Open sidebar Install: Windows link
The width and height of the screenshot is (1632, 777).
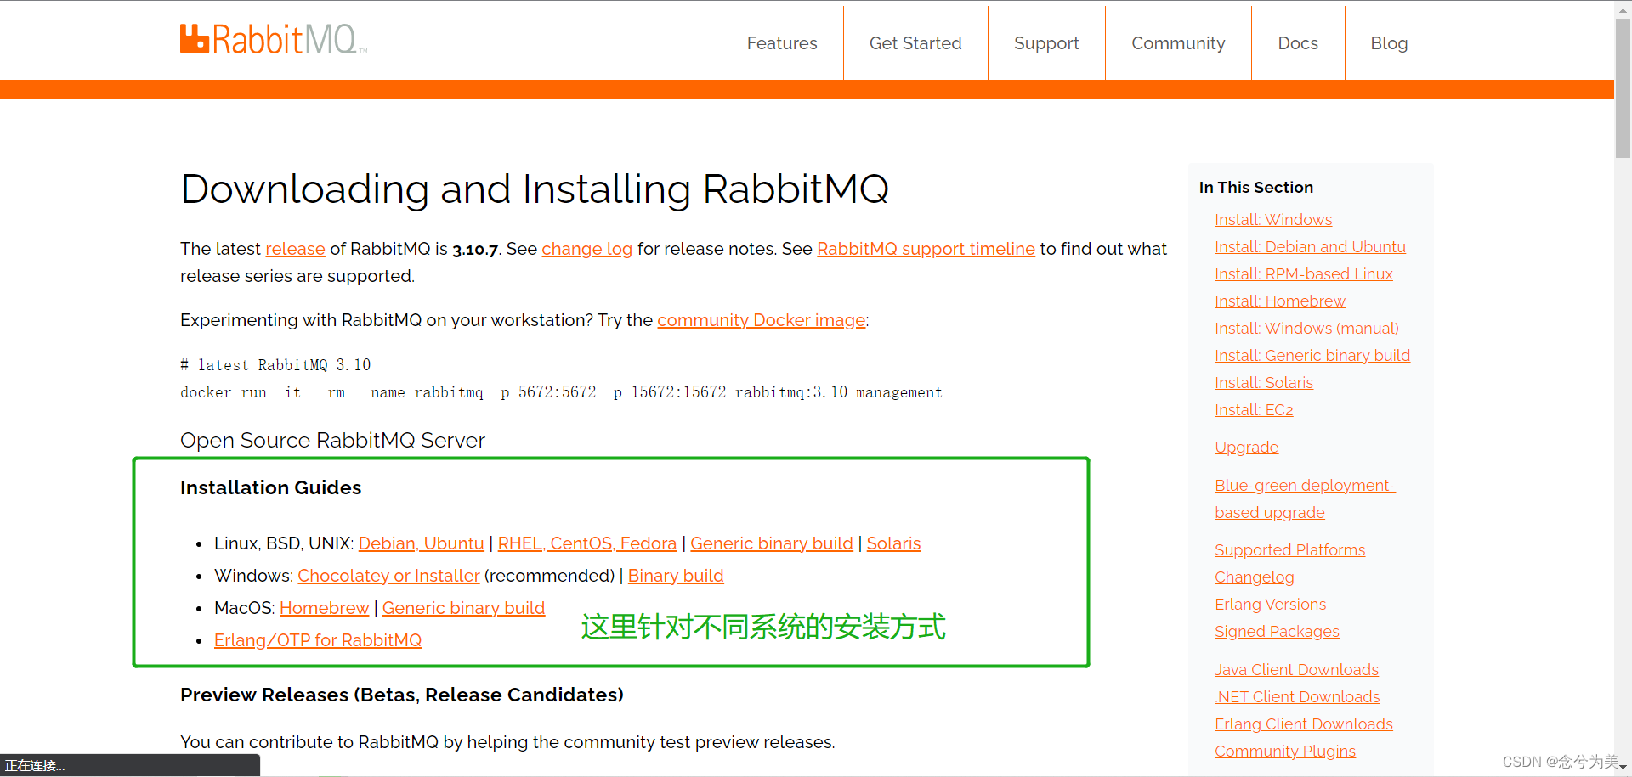(x=1273, y=220)
